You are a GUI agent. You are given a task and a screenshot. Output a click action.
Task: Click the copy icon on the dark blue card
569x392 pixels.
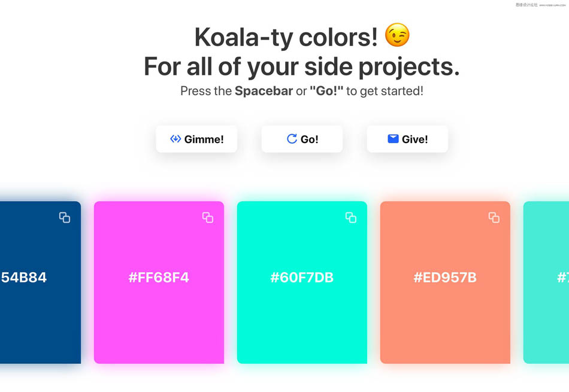(65, 217)
